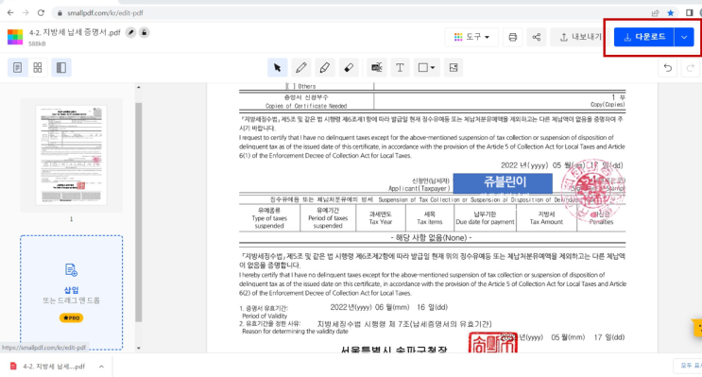
Task: Click the redo arrow
Action: pos(691,68)
